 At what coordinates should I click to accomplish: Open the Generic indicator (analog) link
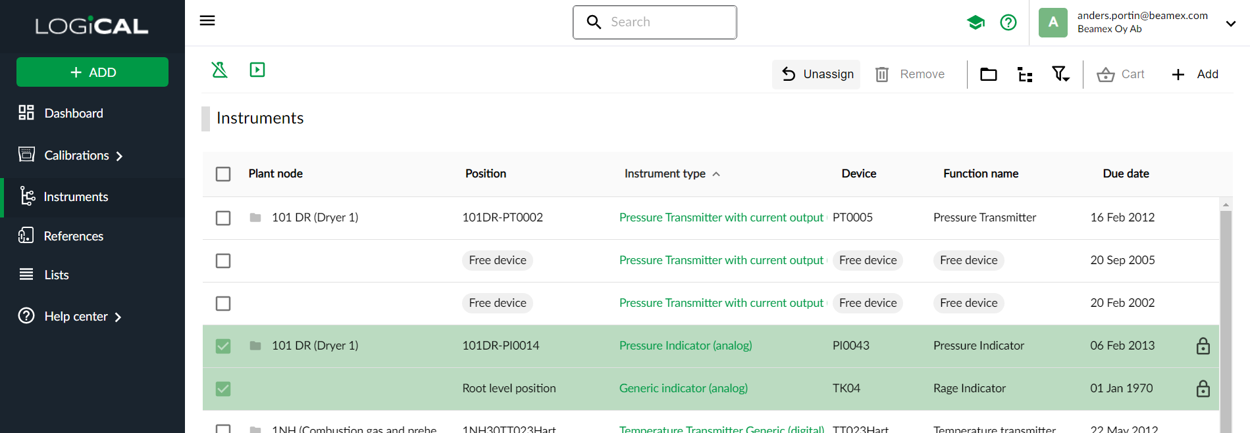pyautogui.click(x=683, y=388)
